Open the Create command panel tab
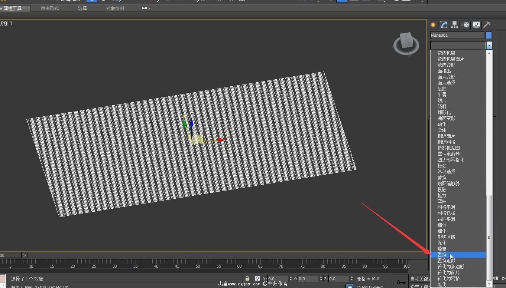This screenshot has width=506, height=288. click(433, 25)
